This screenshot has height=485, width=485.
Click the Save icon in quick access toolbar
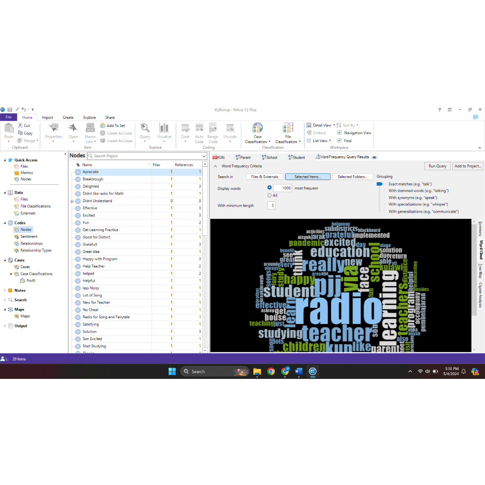[10, 109]
